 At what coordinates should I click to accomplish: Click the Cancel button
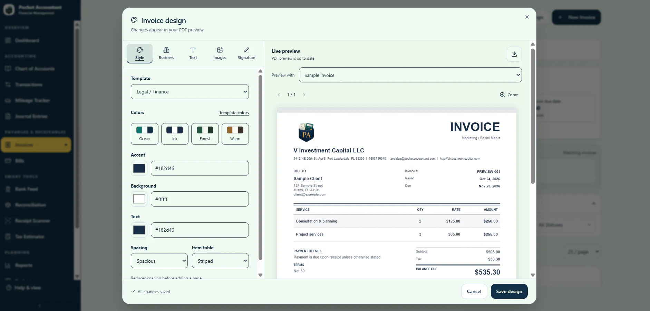(474, 291)
